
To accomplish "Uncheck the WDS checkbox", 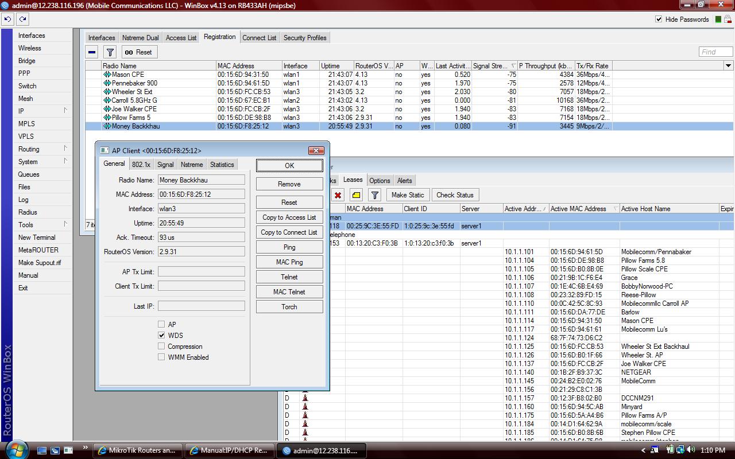I will pos(161,335).
